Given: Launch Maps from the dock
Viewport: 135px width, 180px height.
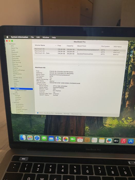Looking at the screenshot, I should click(58, 139).
